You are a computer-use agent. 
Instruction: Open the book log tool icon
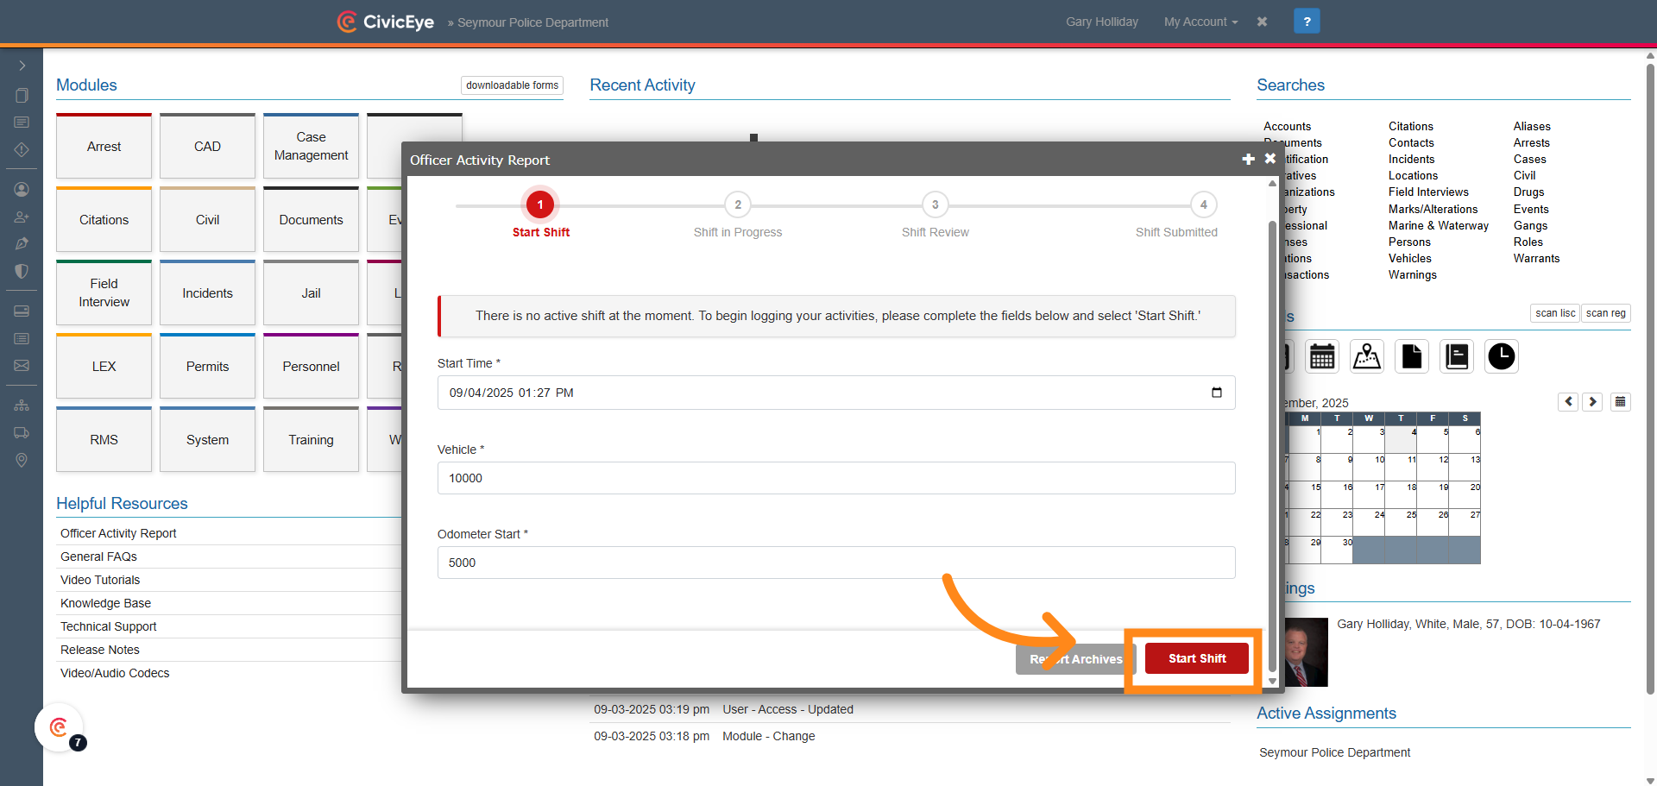click(x=1457, y=356)
